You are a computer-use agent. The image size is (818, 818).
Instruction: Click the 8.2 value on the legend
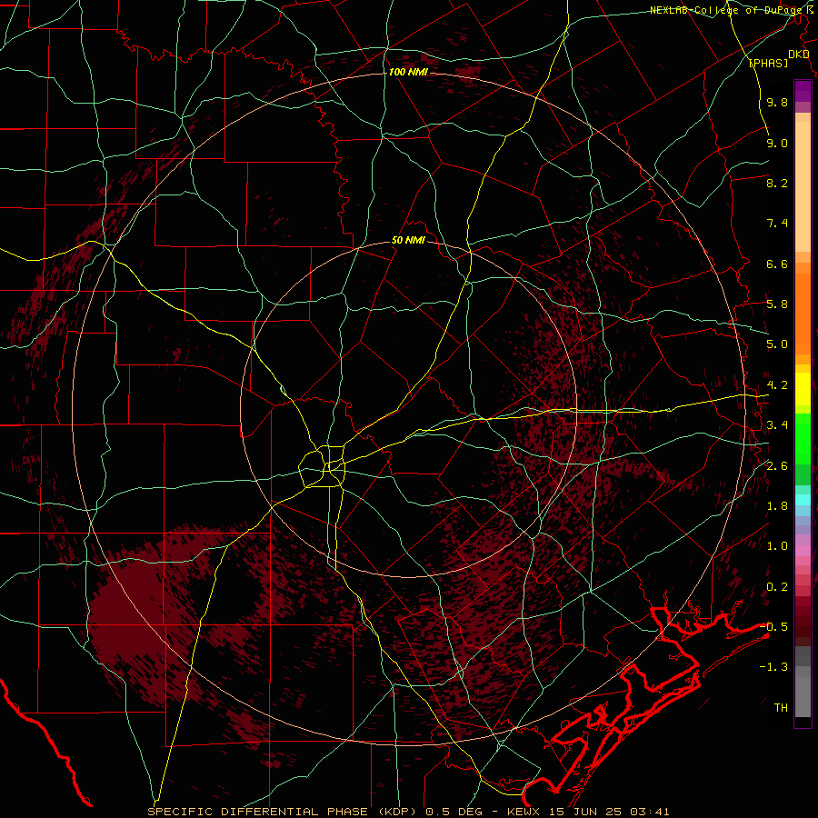coord(777,183)
